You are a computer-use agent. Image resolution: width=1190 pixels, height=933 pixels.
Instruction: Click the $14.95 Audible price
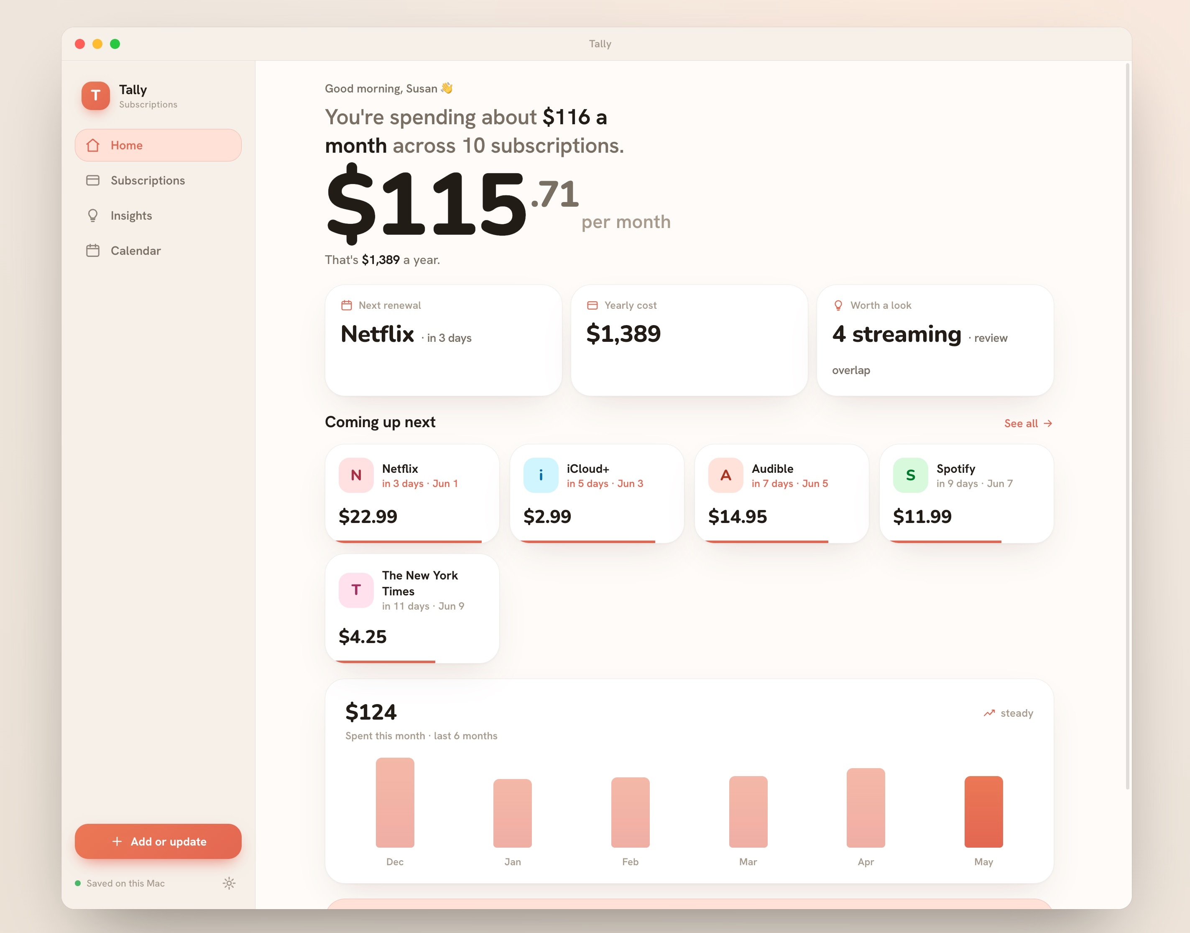click(738, 516)
